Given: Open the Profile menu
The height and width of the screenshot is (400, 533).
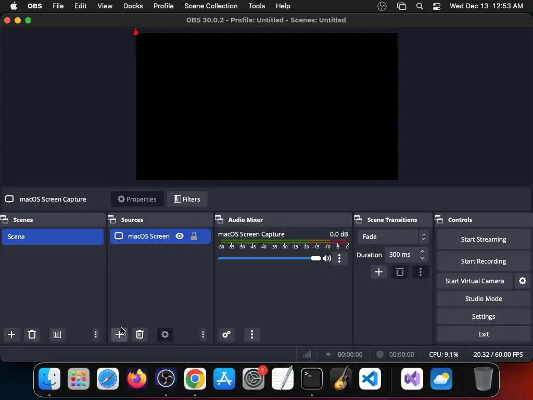Looking at the screenshot, I should click(x=163, y=6).
